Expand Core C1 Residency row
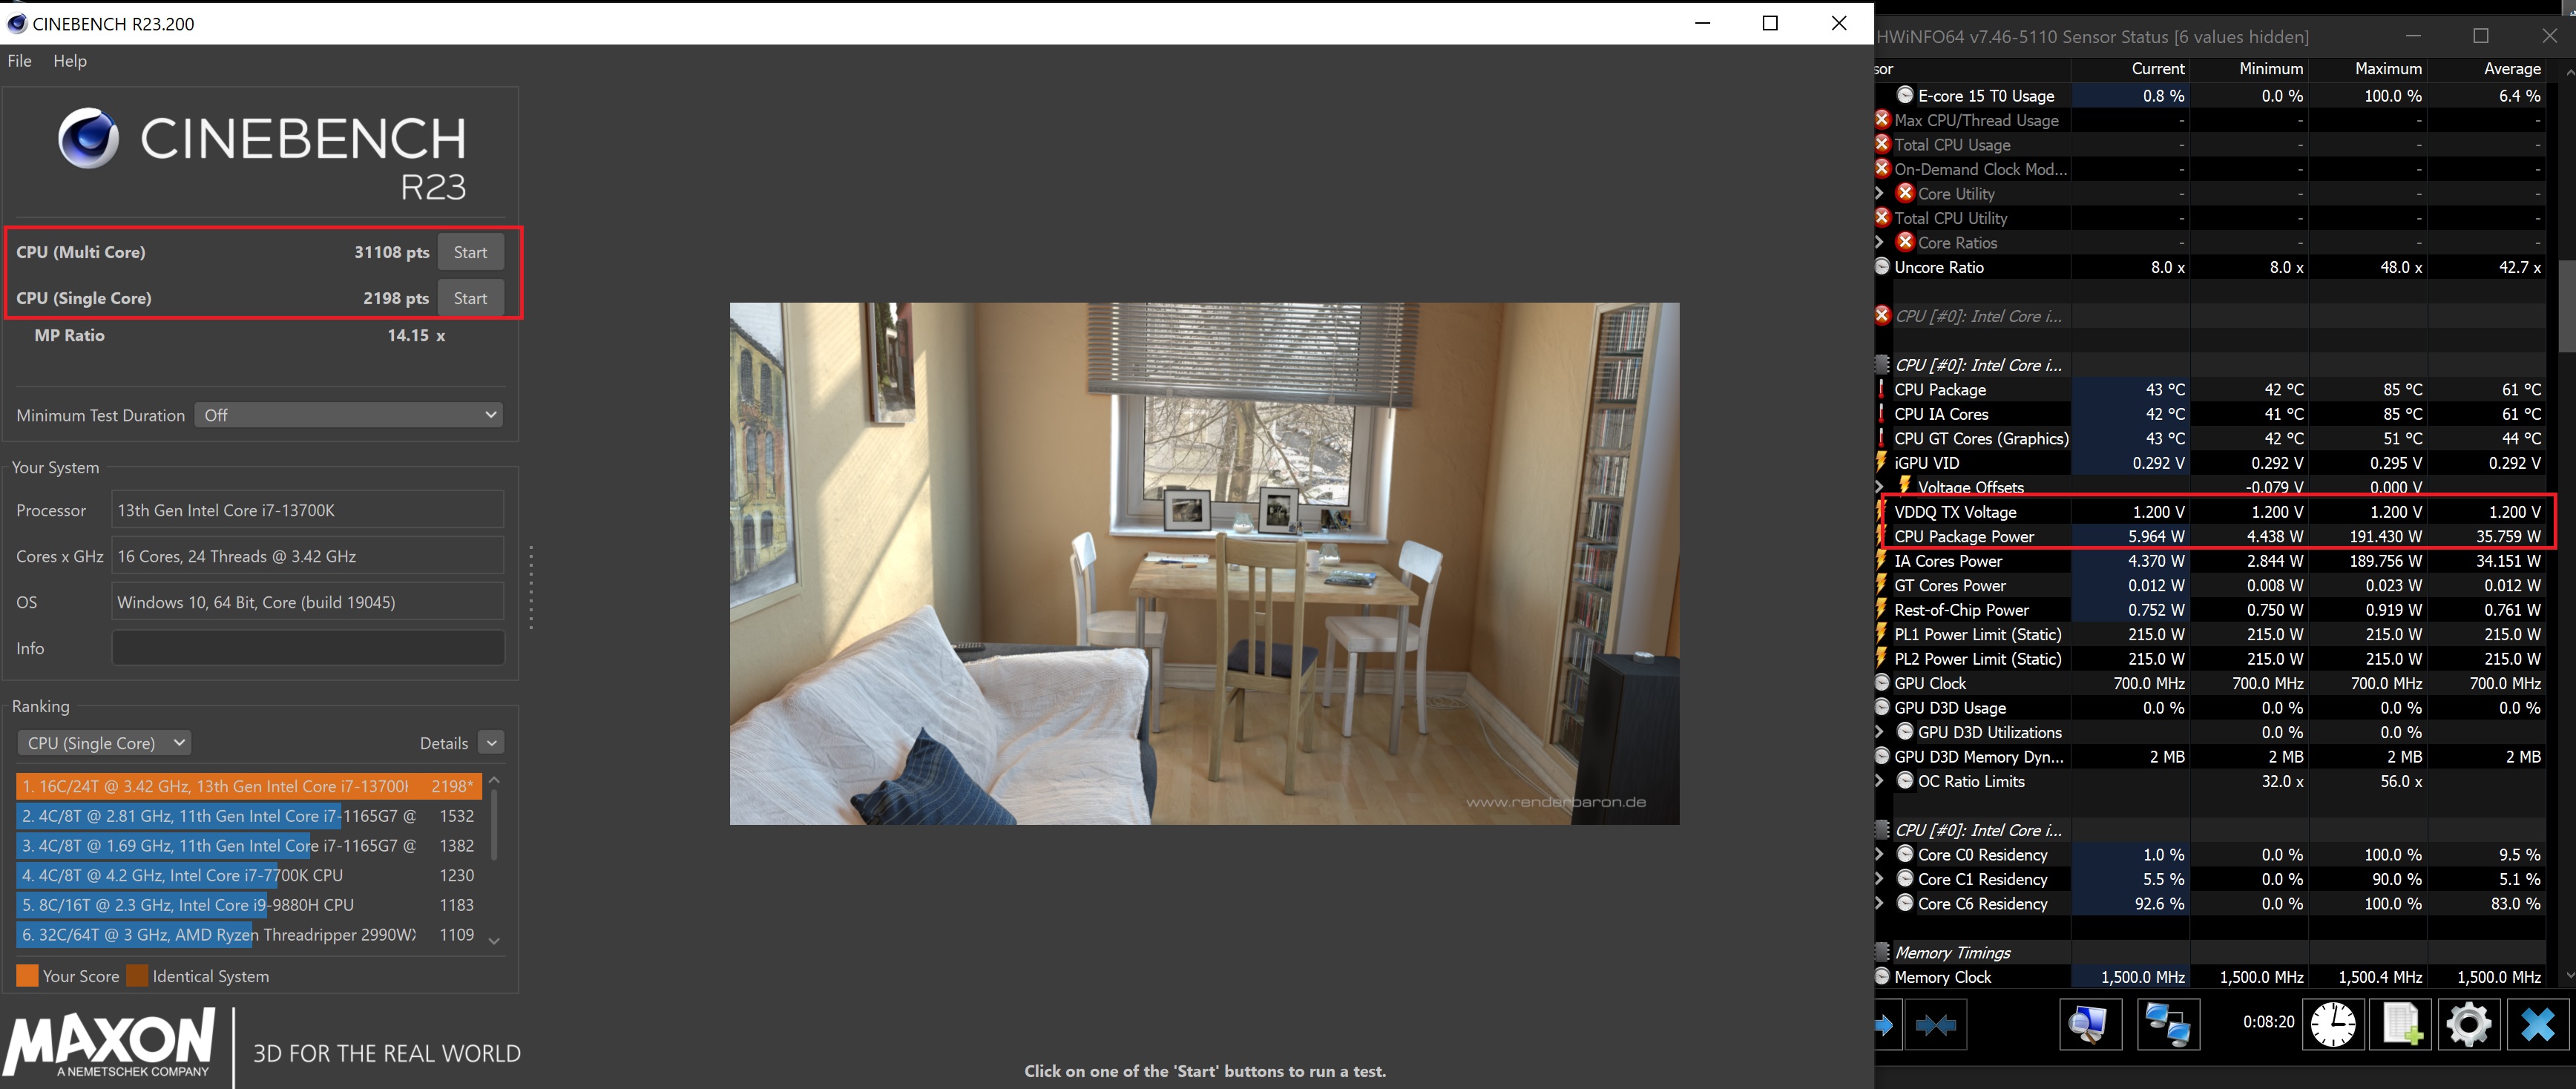Image resolution: width=2576 pixels, height=1089 pixels. (x=1880, y=879)
